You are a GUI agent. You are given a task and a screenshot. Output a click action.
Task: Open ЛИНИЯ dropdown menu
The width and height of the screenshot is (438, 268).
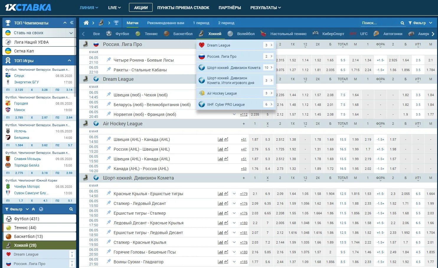coord(89,8)
